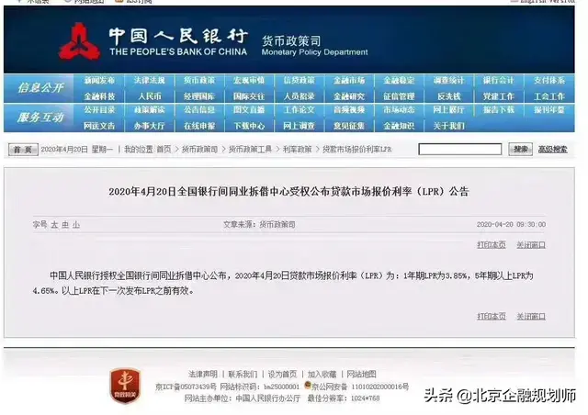The width and height of the screenshot is (588, 415).
Task: Click 货币政策工具 in the breadcrumb
Action: (250, 150)
